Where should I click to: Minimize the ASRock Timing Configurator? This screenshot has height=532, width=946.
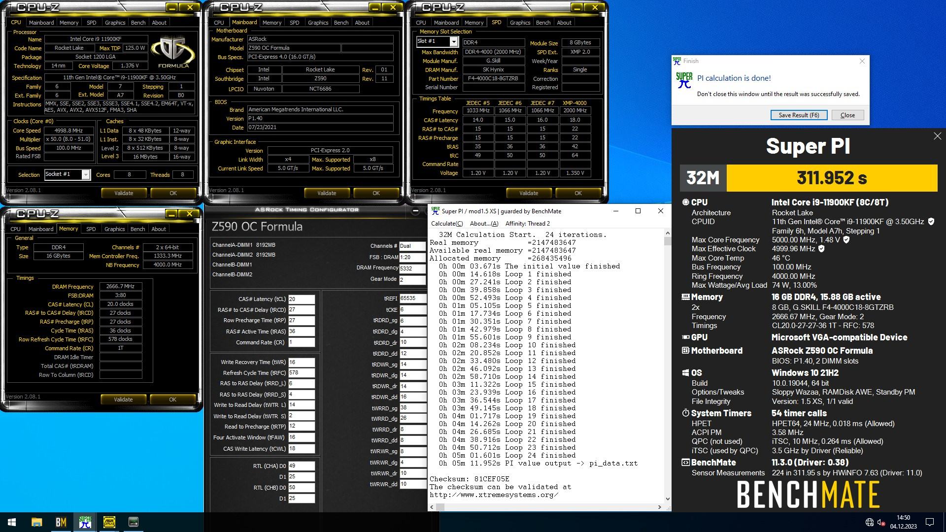click(x=415, y=211)
